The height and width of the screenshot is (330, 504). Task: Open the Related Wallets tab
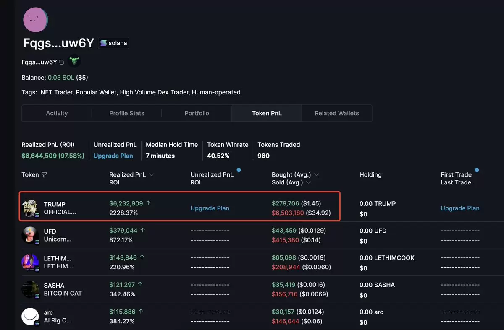click(x=337, y=113)
